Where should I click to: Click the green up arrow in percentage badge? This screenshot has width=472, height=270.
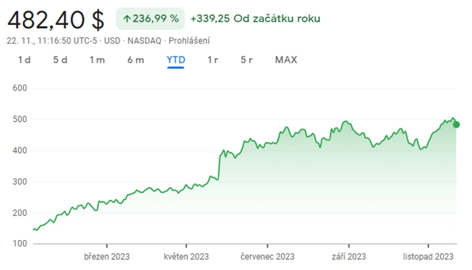coord(127,19)
